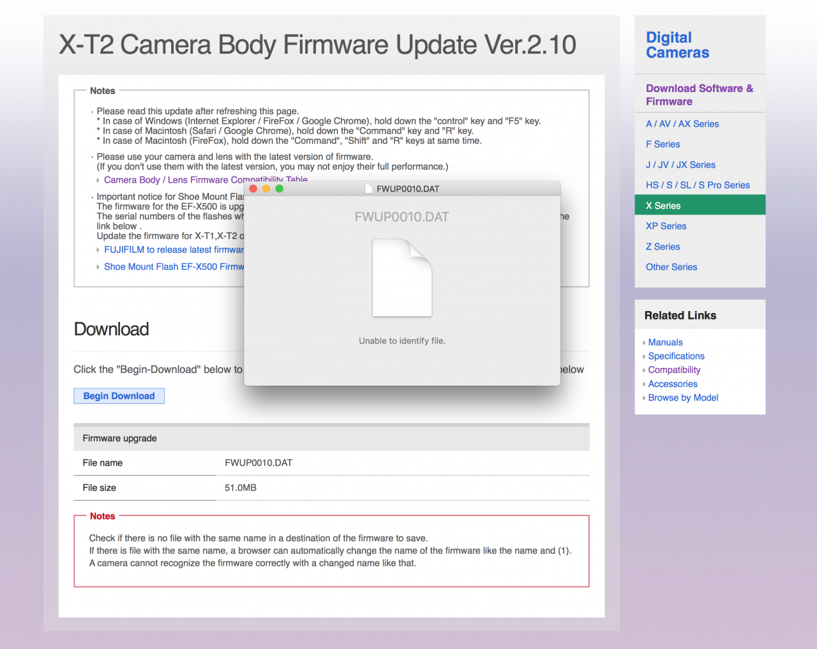Open Shoe Mount Flash EF-X500 firmware link
817x649 pixels.
click(x=174, y=267)
